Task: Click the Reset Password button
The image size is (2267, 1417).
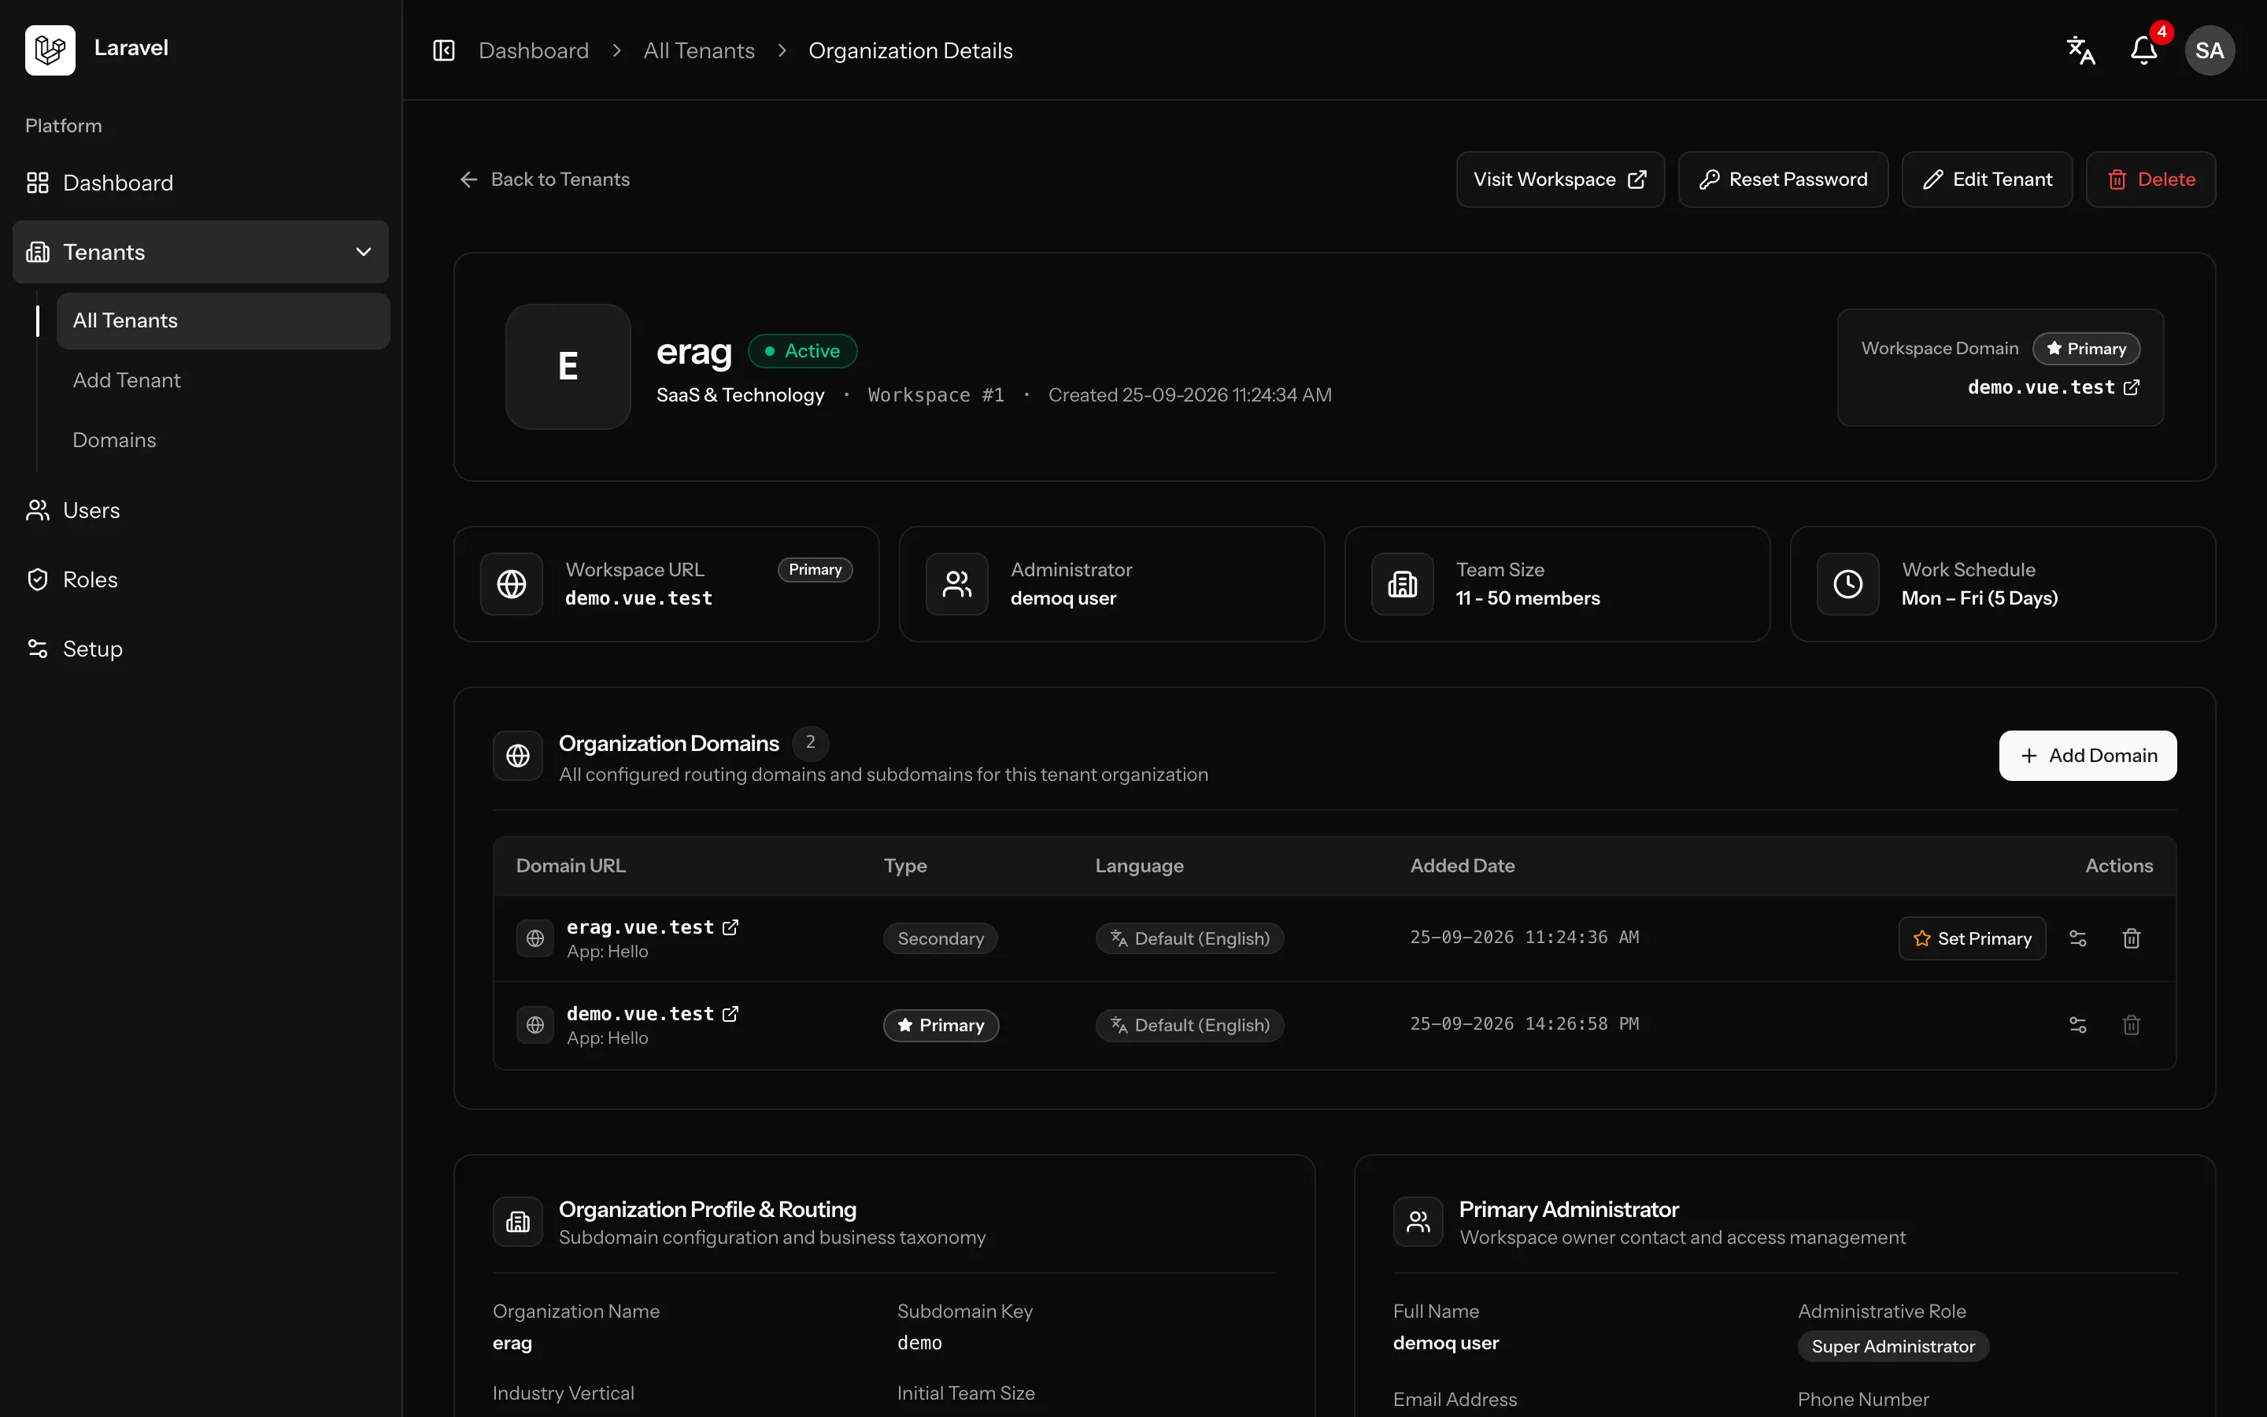Action: [x=1783, y=179]
